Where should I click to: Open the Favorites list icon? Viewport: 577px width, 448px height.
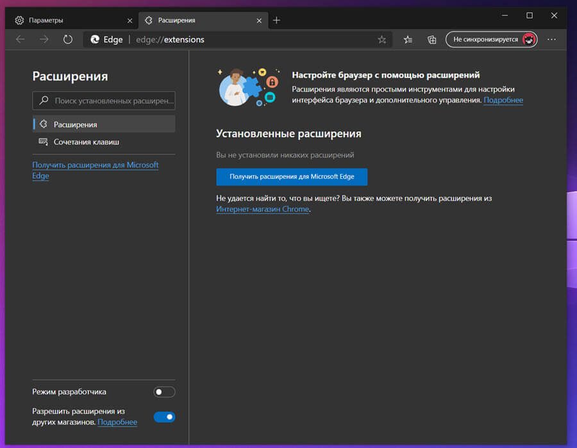click(x=408, y=39)
